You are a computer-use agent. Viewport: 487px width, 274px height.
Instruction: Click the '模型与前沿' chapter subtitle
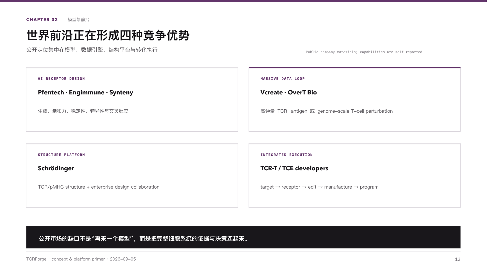(x=79, y=20)
